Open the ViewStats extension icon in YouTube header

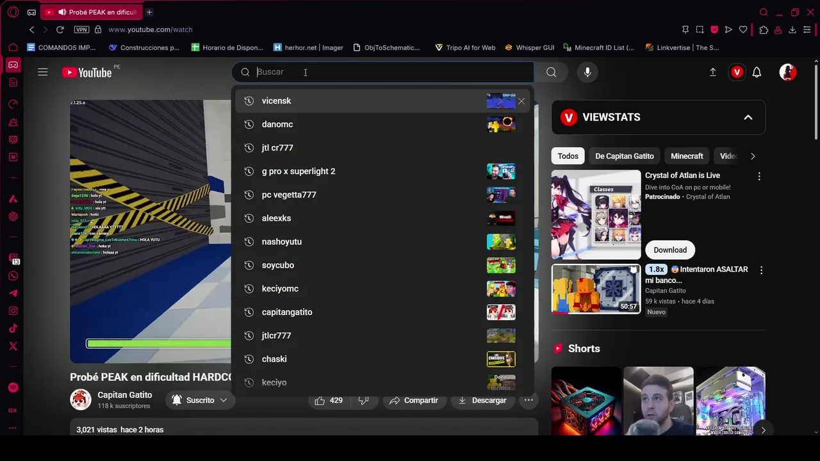point(737,72)
